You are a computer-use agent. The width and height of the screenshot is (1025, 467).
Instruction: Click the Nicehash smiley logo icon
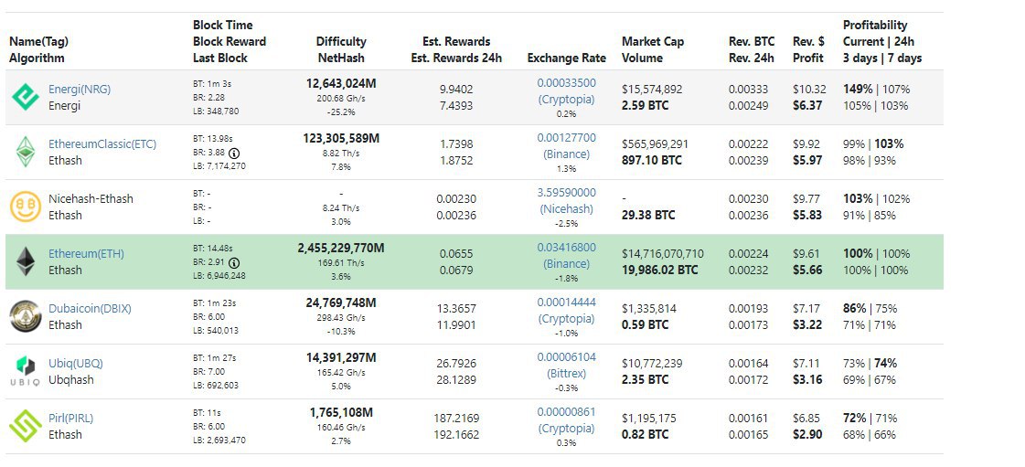[26, 207]
